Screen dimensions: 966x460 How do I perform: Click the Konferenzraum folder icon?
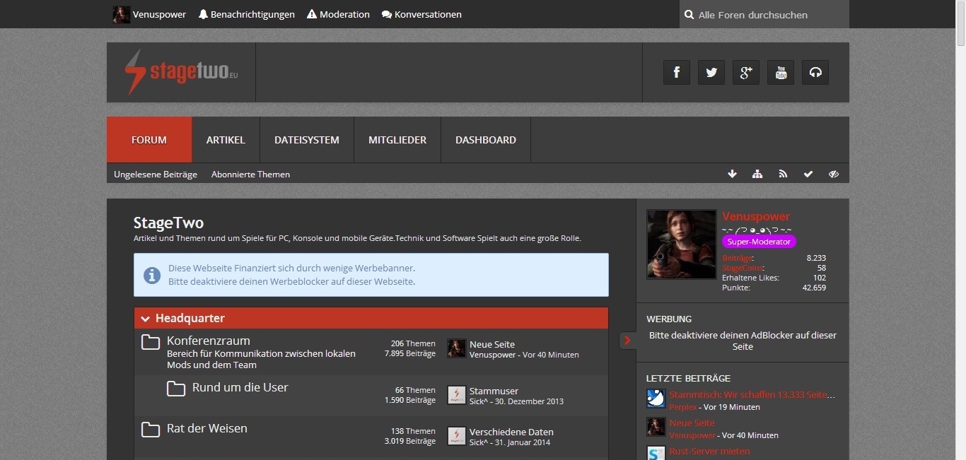pyautogui.click(x=151, y=343)
